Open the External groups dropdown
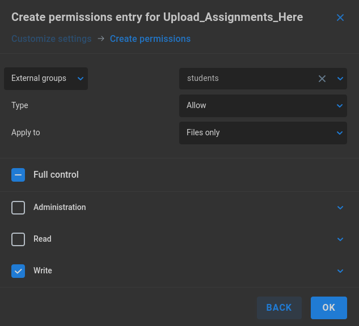359x326 pixels. click(x=46, y=79)
